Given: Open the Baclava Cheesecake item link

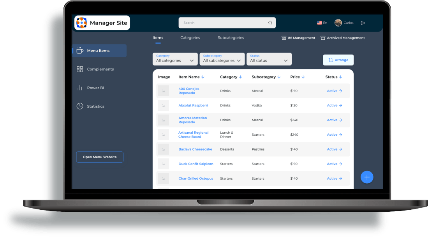Looking at the screenshot, I should tap(195, 149).
